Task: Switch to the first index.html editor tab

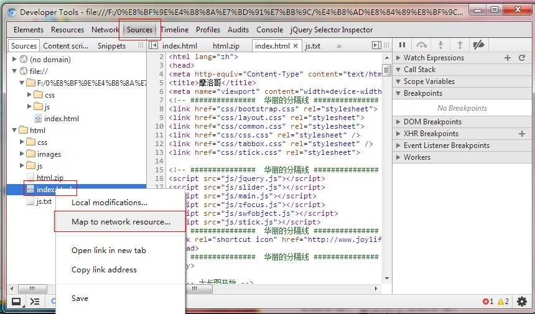Action: pos(180,45)
